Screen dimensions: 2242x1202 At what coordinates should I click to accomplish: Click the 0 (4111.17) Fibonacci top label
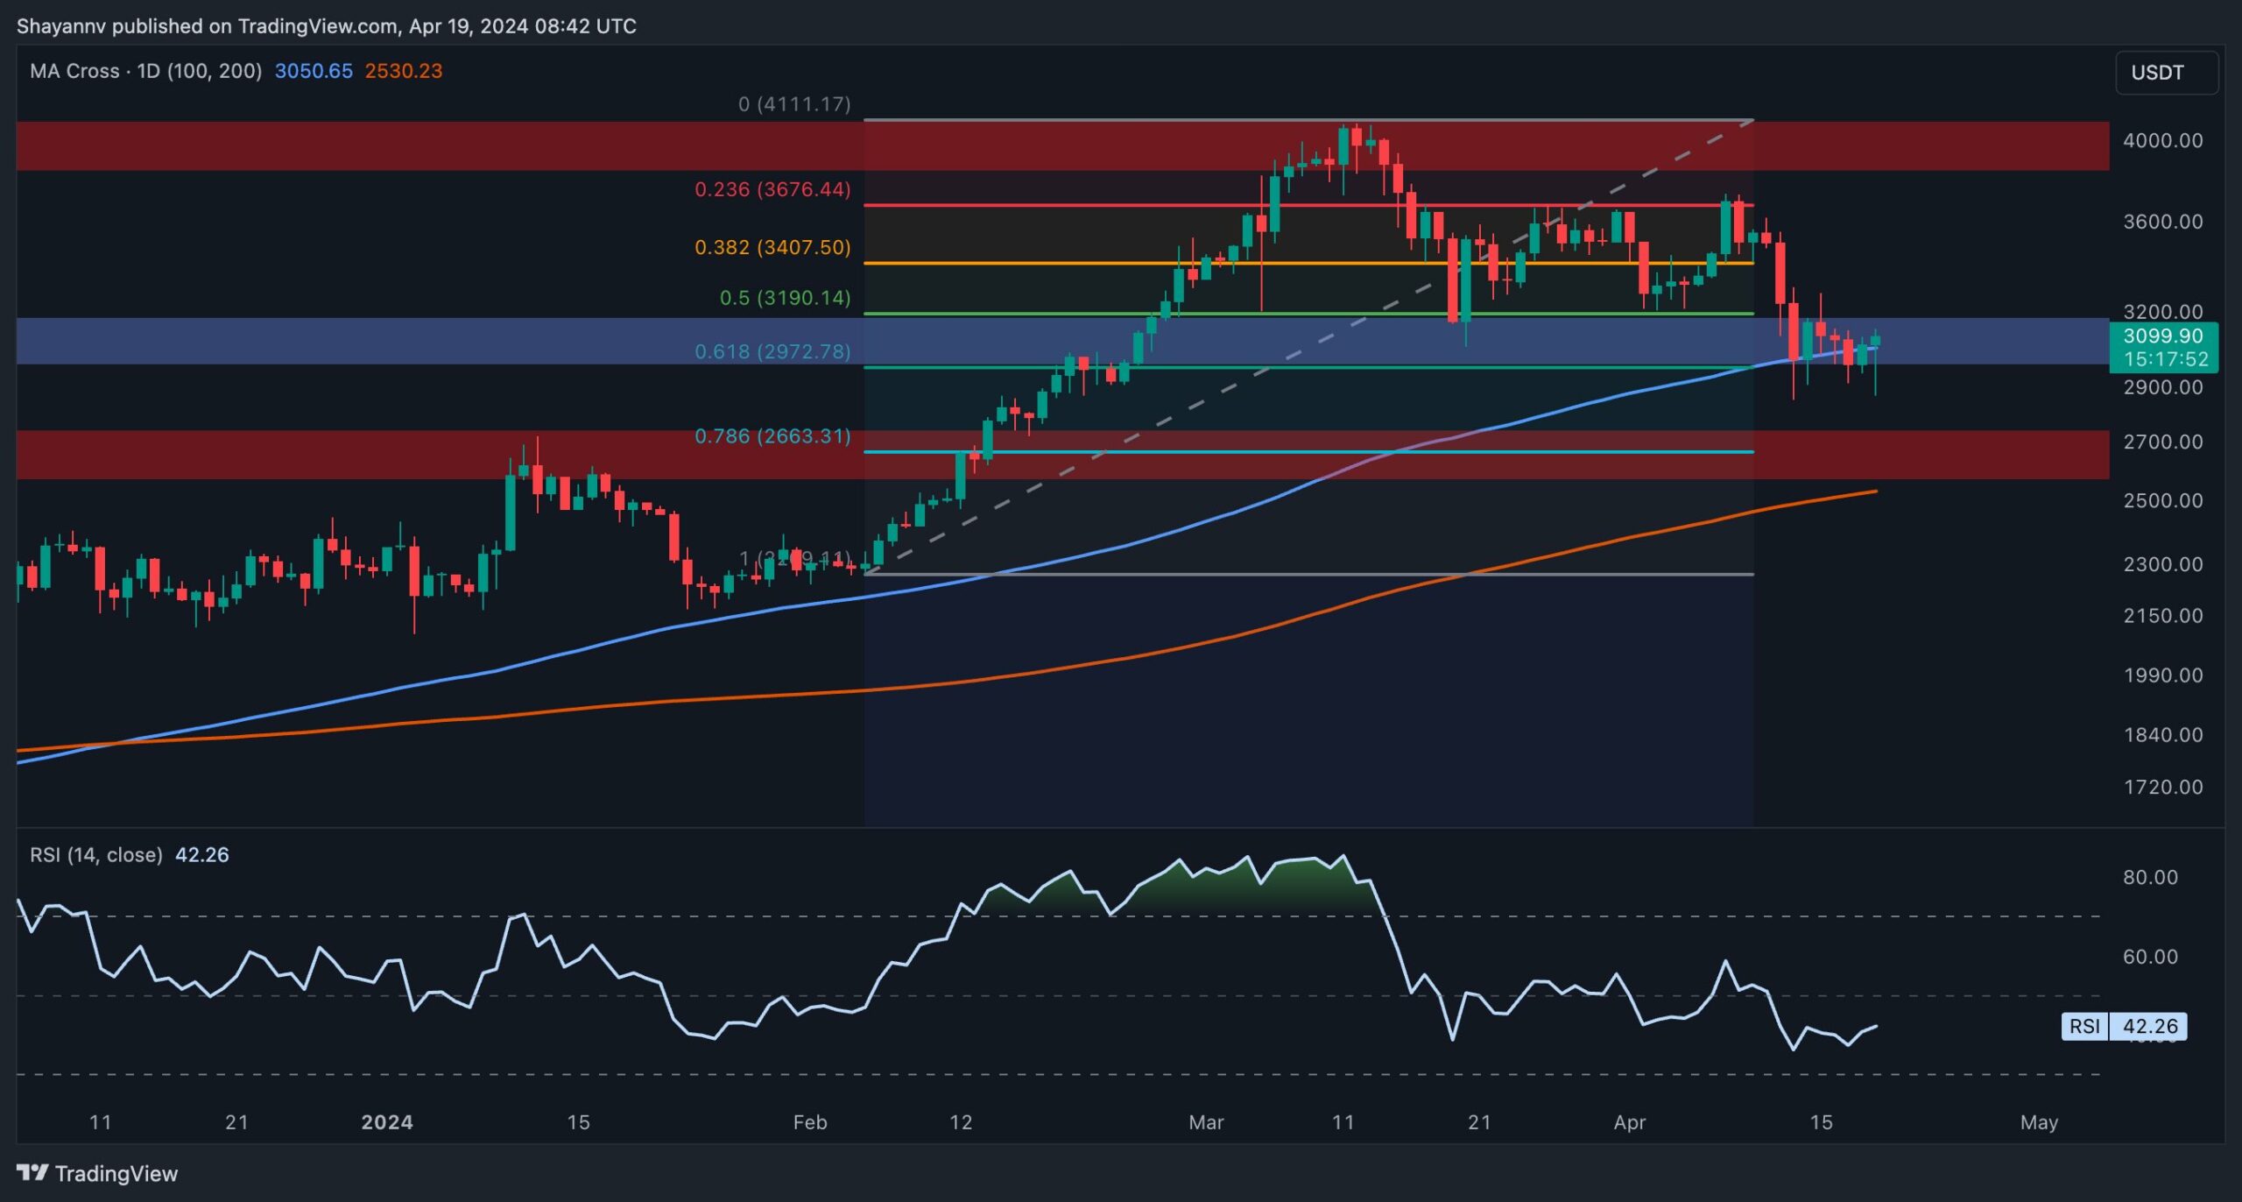coord(794,104)
